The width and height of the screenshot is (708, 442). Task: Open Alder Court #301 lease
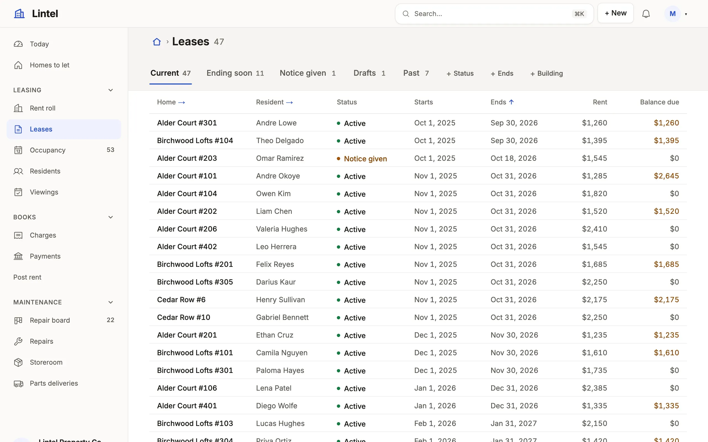click(187, 123)
